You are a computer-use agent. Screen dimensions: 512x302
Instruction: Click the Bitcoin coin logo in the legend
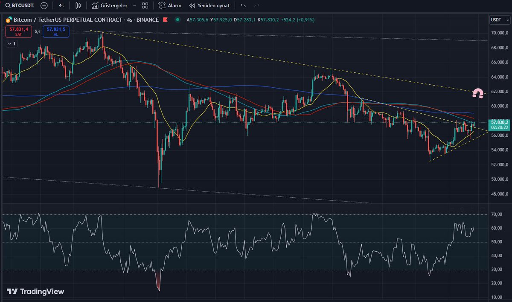click(x=6, y=20)
